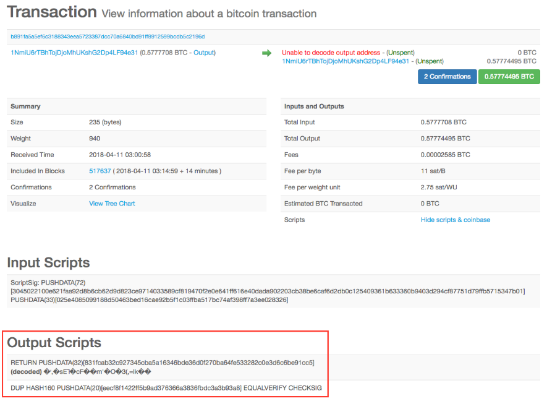Open block 517637

pos(100,171)
